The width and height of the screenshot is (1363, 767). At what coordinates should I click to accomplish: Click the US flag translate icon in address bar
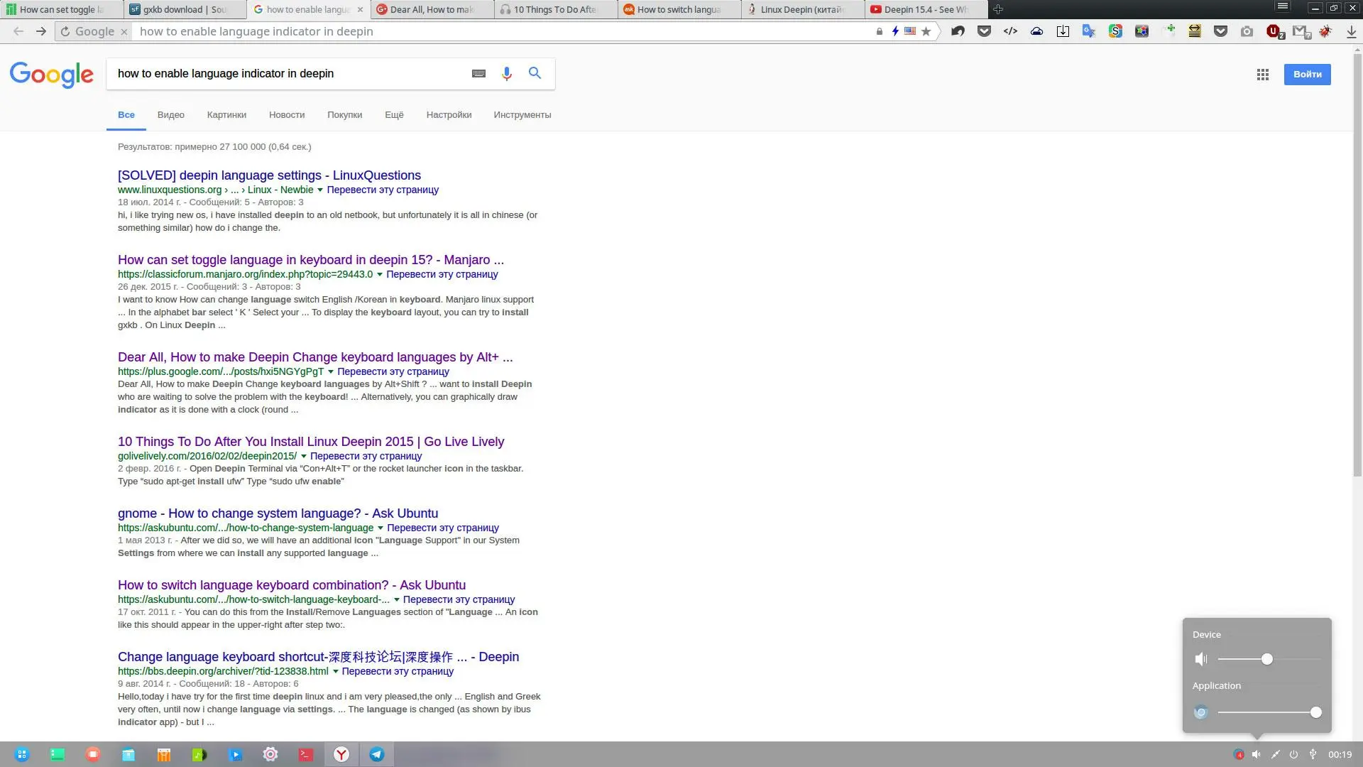[x=909, y=31]
